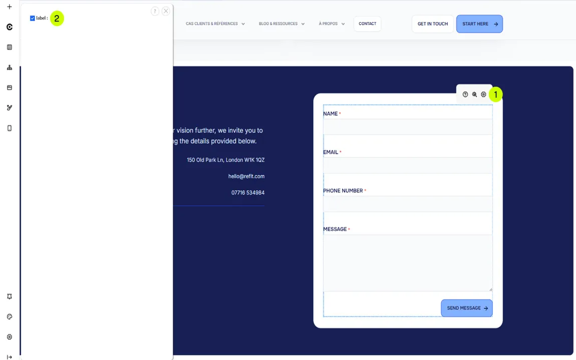Open the palette theme icon in sidebar
Viewport: 576px width, 360px height.
pos(10,317)
